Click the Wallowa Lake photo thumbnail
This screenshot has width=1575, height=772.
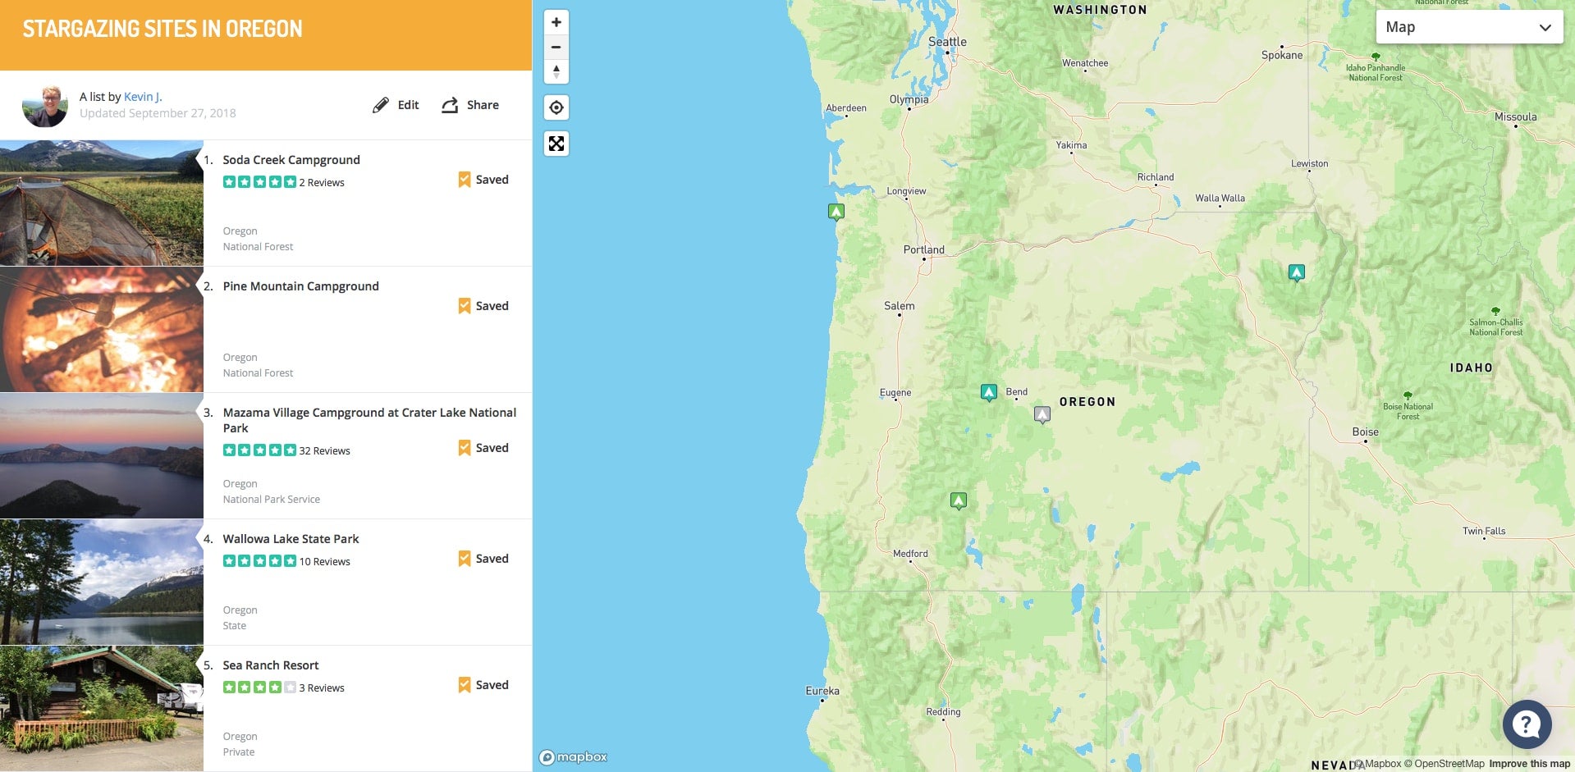(102, 582)
